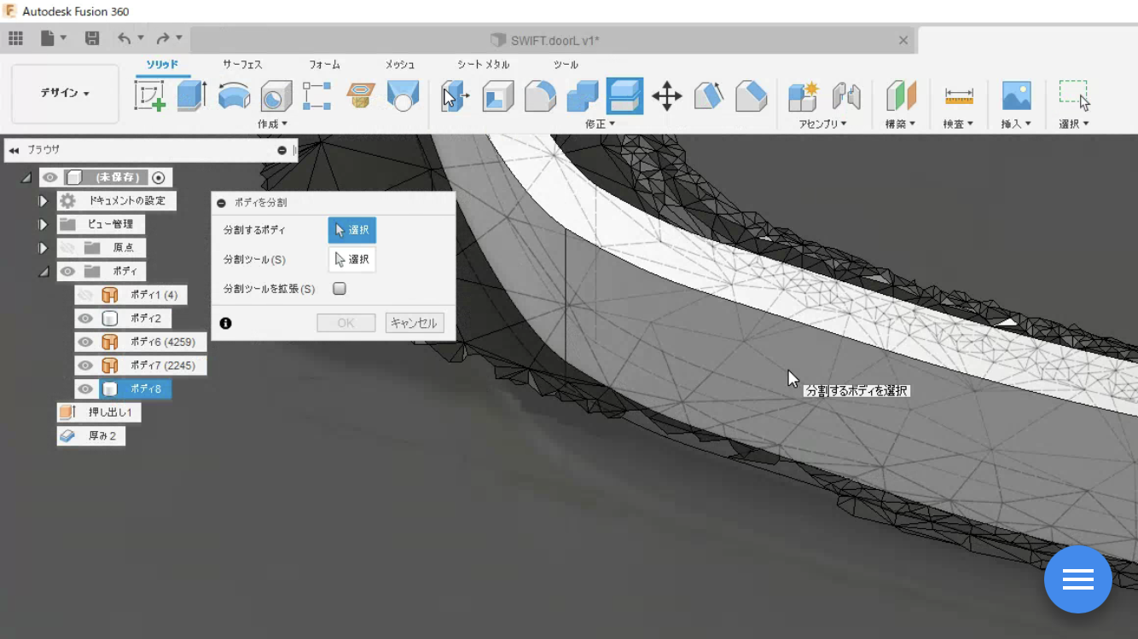Select the Press Pull tool
Screen dimensions: 1138x639
tap(456, 95)
